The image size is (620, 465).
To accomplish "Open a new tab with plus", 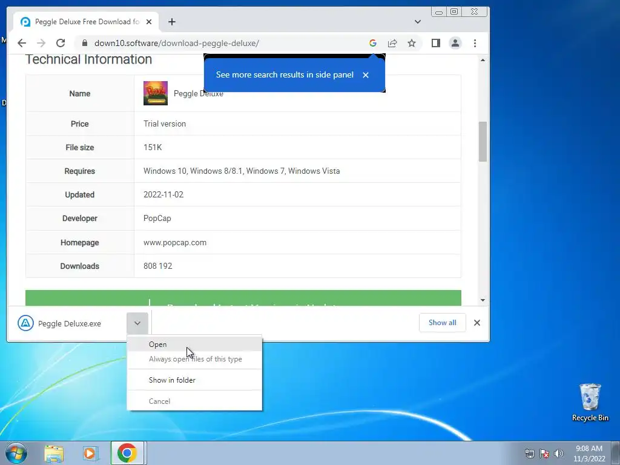I will (171, 22).
